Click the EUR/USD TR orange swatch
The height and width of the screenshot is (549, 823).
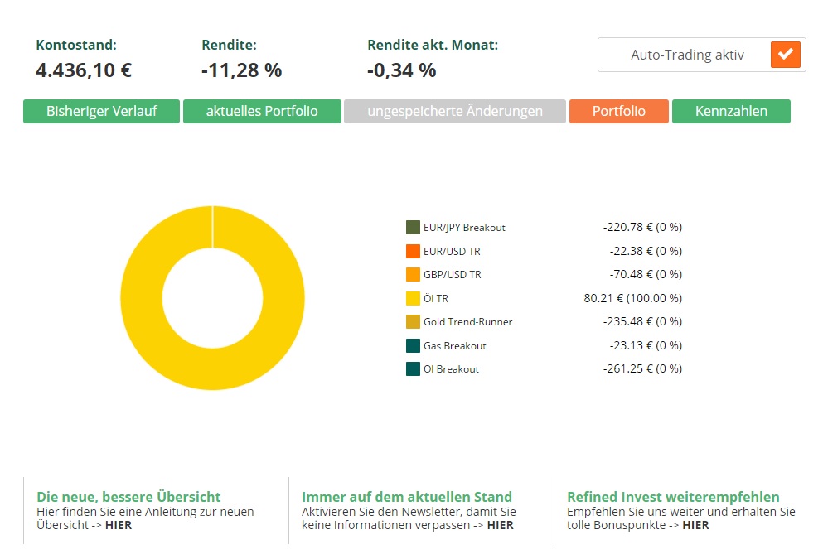(413, 251)
